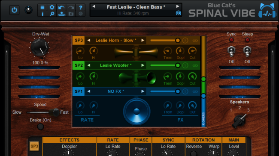The height and width of the screenshot is (156, 279).
Task: Click the grayed circular target icon
Action: [81, 14]
